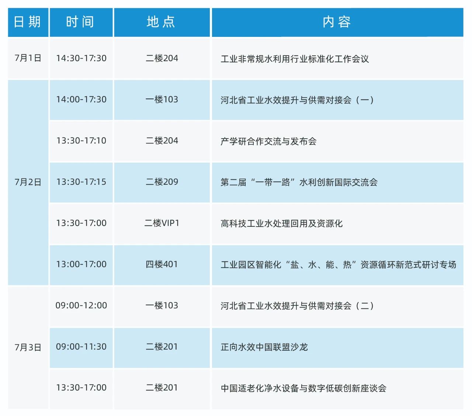
Task: Select the 7月3日 date cell
Action: click(x=28, y=347)
